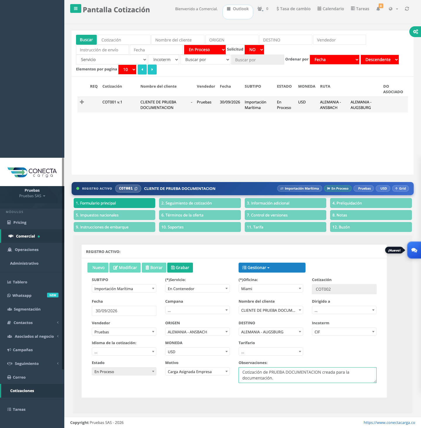
Task: Open the notifications bell icon
Action: (x=378, y=9)
